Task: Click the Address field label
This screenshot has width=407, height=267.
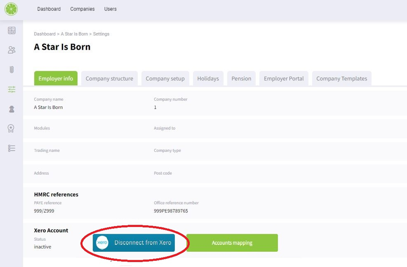Action: click(x=41, y=173)
